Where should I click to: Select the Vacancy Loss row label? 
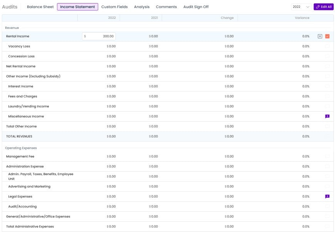(19, 46)
